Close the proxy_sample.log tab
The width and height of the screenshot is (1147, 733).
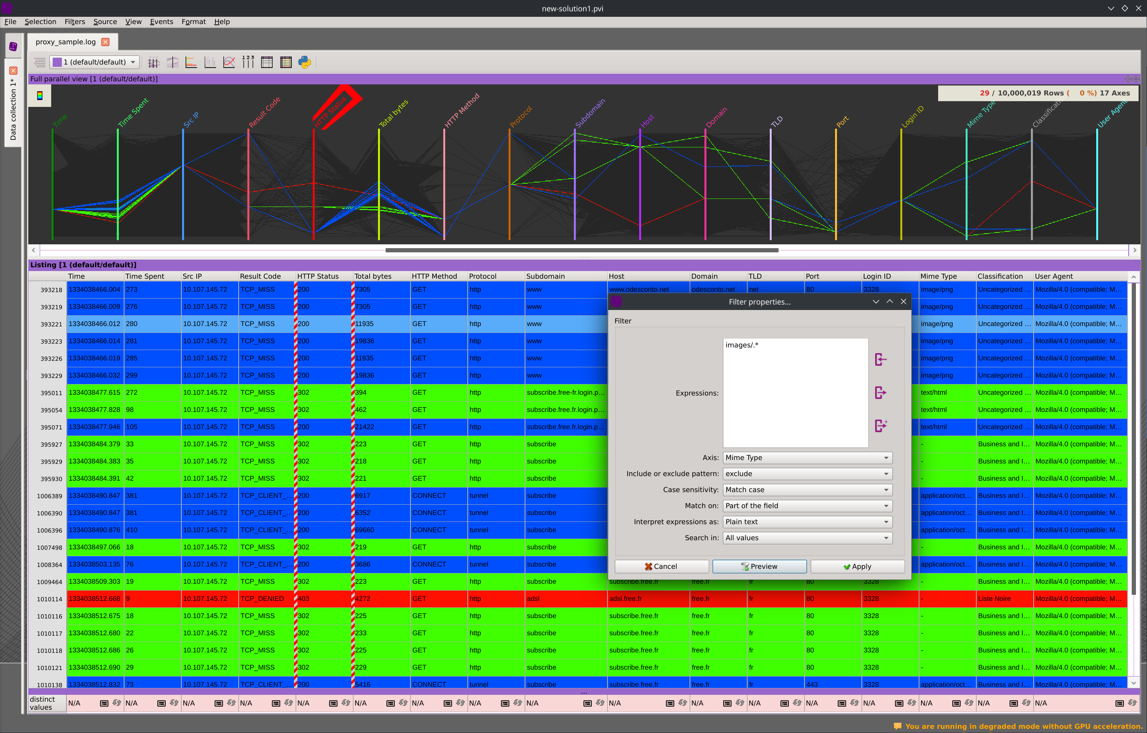coord(106,42)
